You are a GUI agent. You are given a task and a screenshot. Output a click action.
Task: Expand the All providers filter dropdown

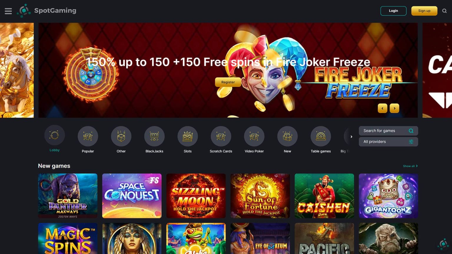point(388,142)
